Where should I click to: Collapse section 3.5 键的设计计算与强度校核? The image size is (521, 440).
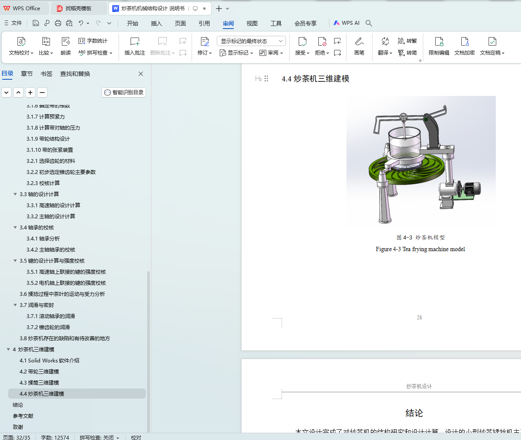pos(15,261)
